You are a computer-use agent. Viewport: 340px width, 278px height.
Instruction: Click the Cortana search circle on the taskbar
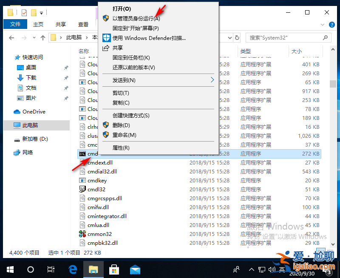pos(30,269)
